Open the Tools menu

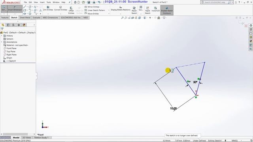click(x=49, y=2)
